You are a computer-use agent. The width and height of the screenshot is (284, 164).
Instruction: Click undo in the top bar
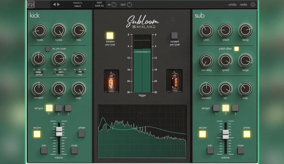(232, 4)
